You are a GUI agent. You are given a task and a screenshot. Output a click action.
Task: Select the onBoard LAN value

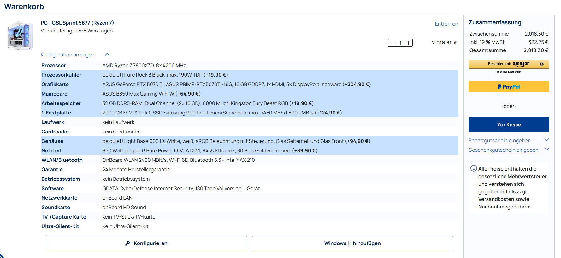tap(117, 198)
